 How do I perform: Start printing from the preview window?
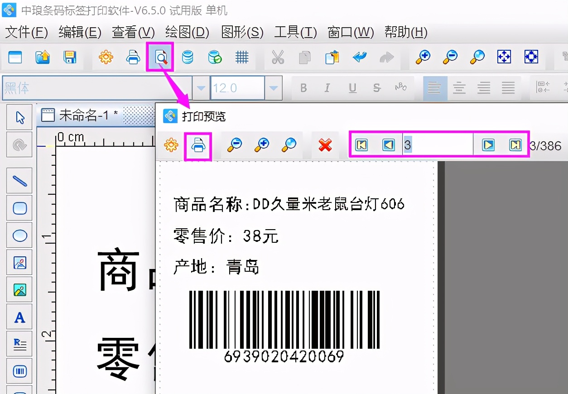[x=198, y=145]
